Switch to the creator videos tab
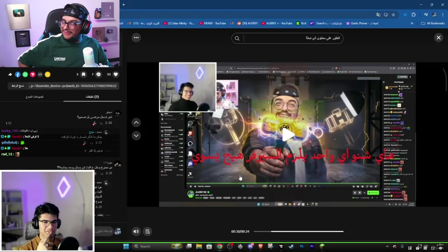 click(x=34, y=97)
